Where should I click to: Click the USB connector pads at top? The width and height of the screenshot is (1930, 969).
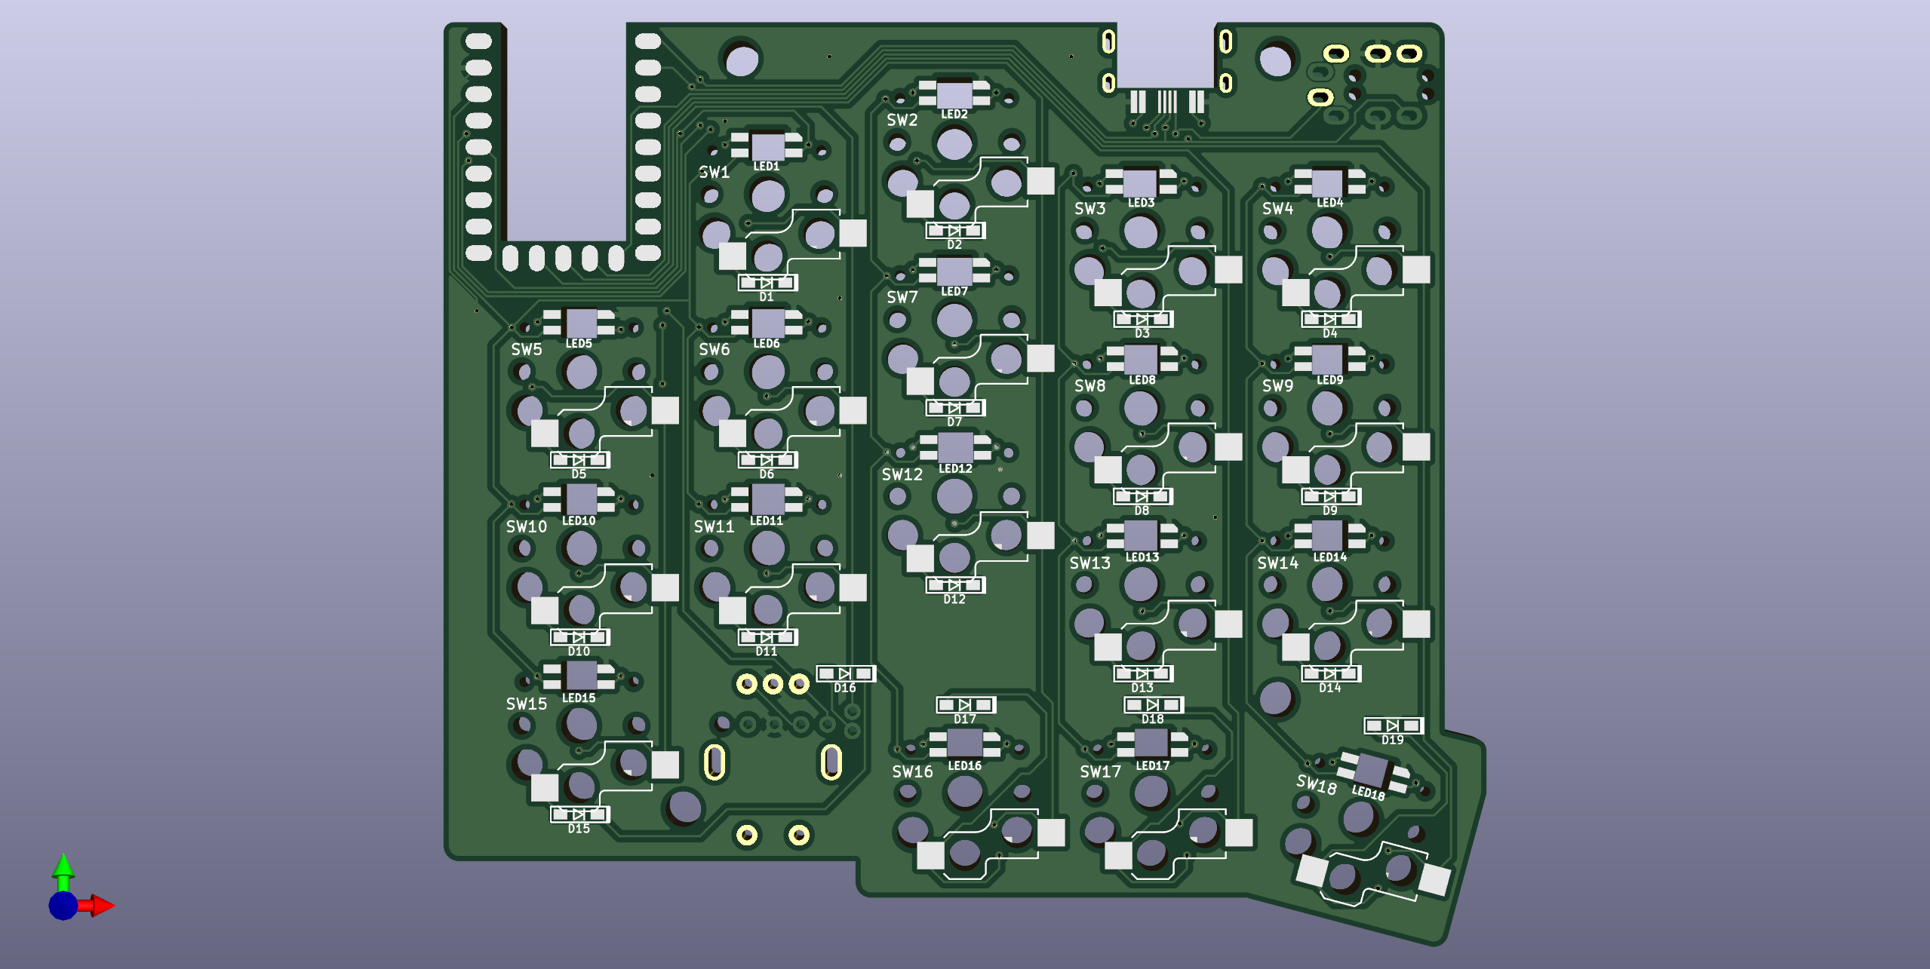1166,101
